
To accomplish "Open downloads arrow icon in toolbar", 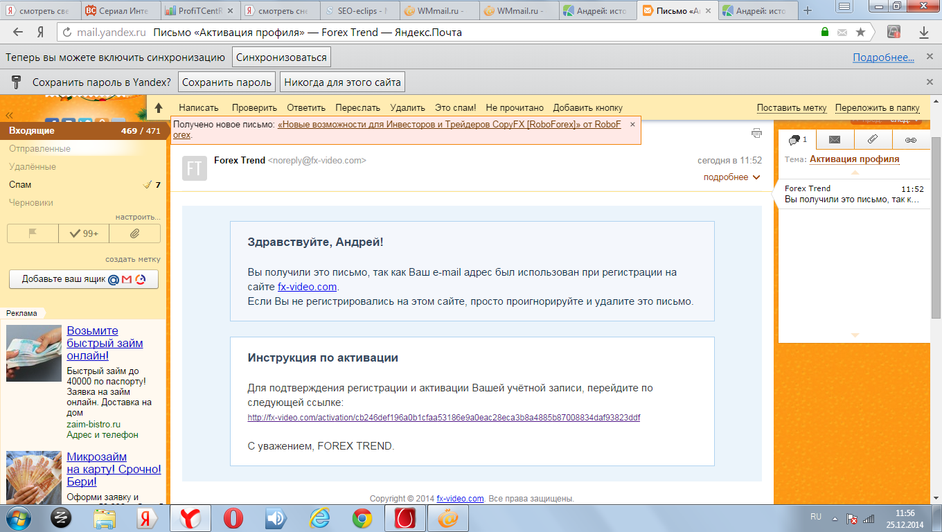I will (924, 32).
